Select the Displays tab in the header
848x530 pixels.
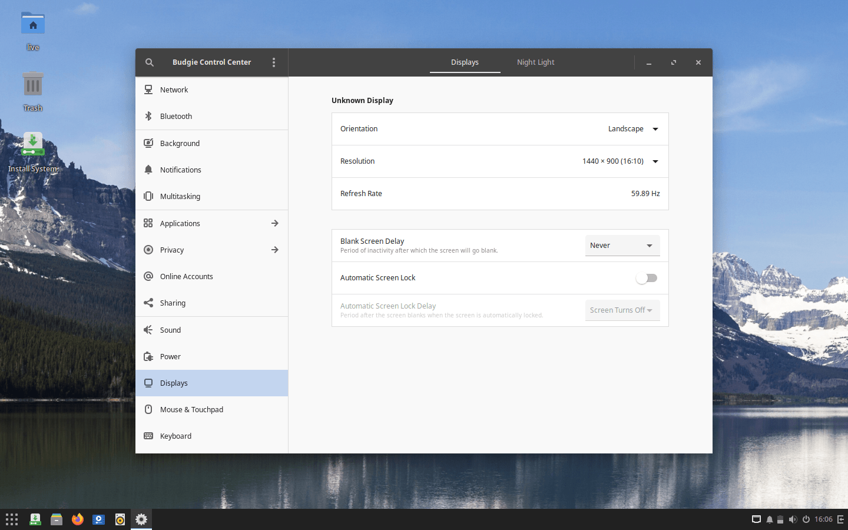click(x=465, y=62)
